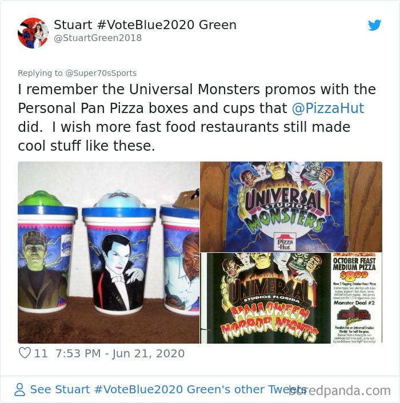
Task: Click the heart like icon
Action: pos(25,353)
